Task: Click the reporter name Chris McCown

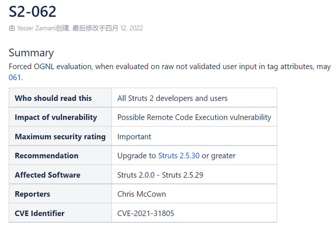Action: [x=142, y=194]
